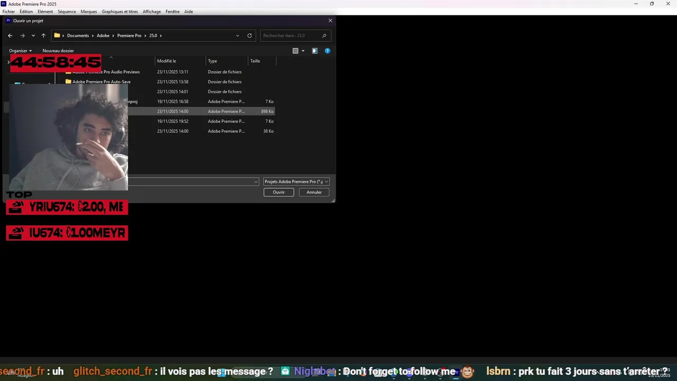Navigate to Premiere Pro in the breadcrumb
Image resolution: width=677 pixels, height=381 pixels.
129,35
